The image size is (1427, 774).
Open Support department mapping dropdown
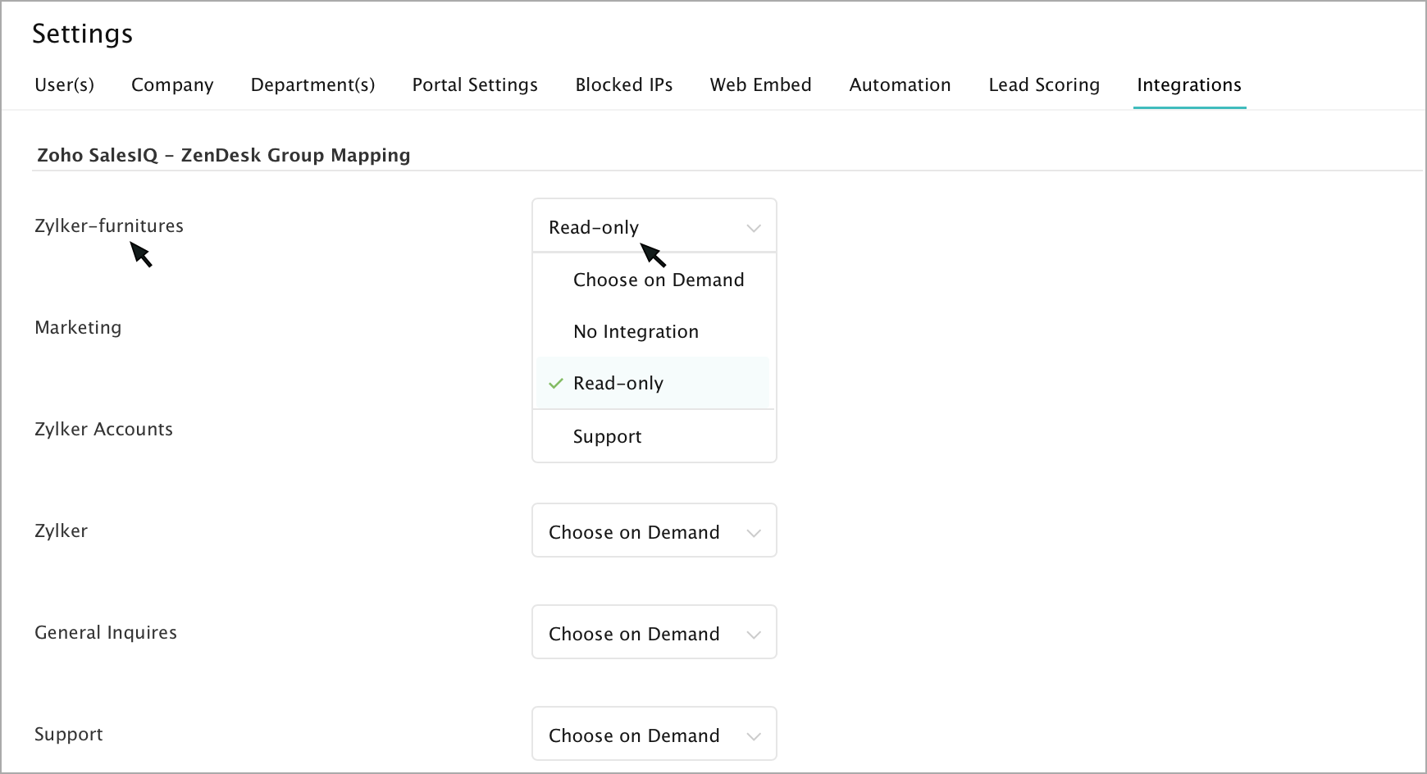[654, 734]
